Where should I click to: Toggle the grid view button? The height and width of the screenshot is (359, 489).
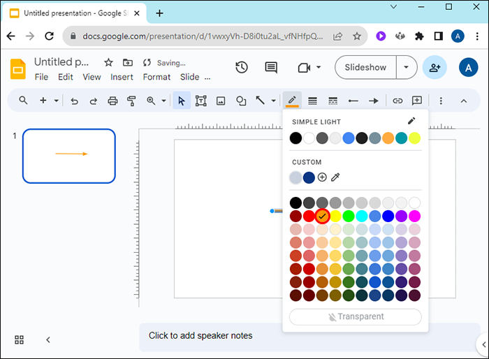pos(20,339)
